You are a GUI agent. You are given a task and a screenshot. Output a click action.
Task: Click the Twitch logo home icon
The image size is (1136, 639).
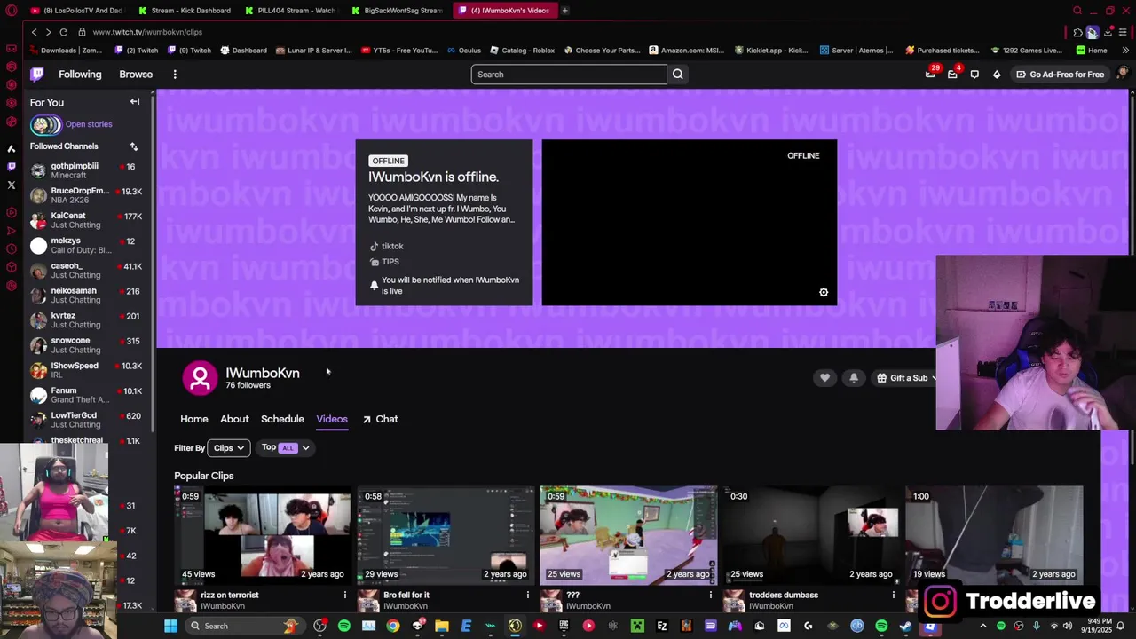[36, 75]
